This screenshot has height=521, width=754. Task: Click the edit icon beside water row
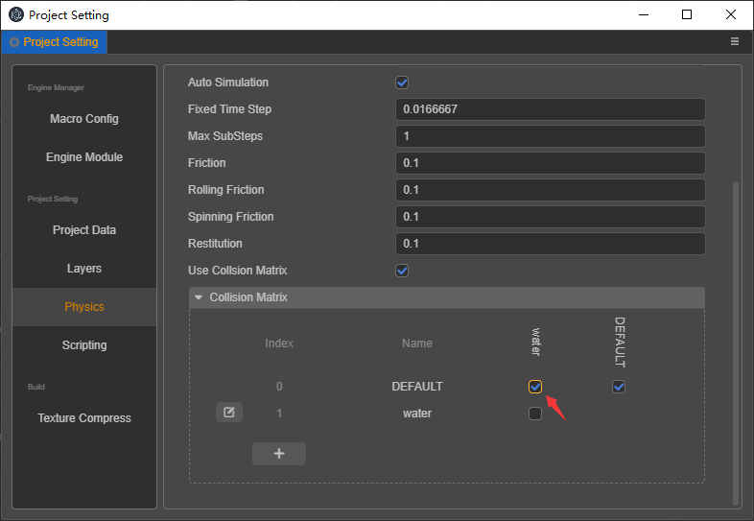[x=229, y=413]
